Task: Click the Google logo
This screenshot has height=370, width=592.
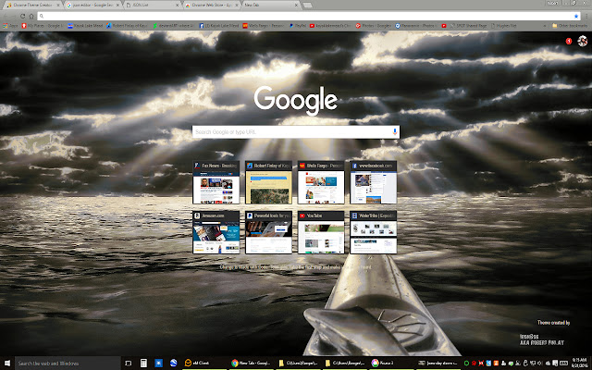Action: point(296,100)
